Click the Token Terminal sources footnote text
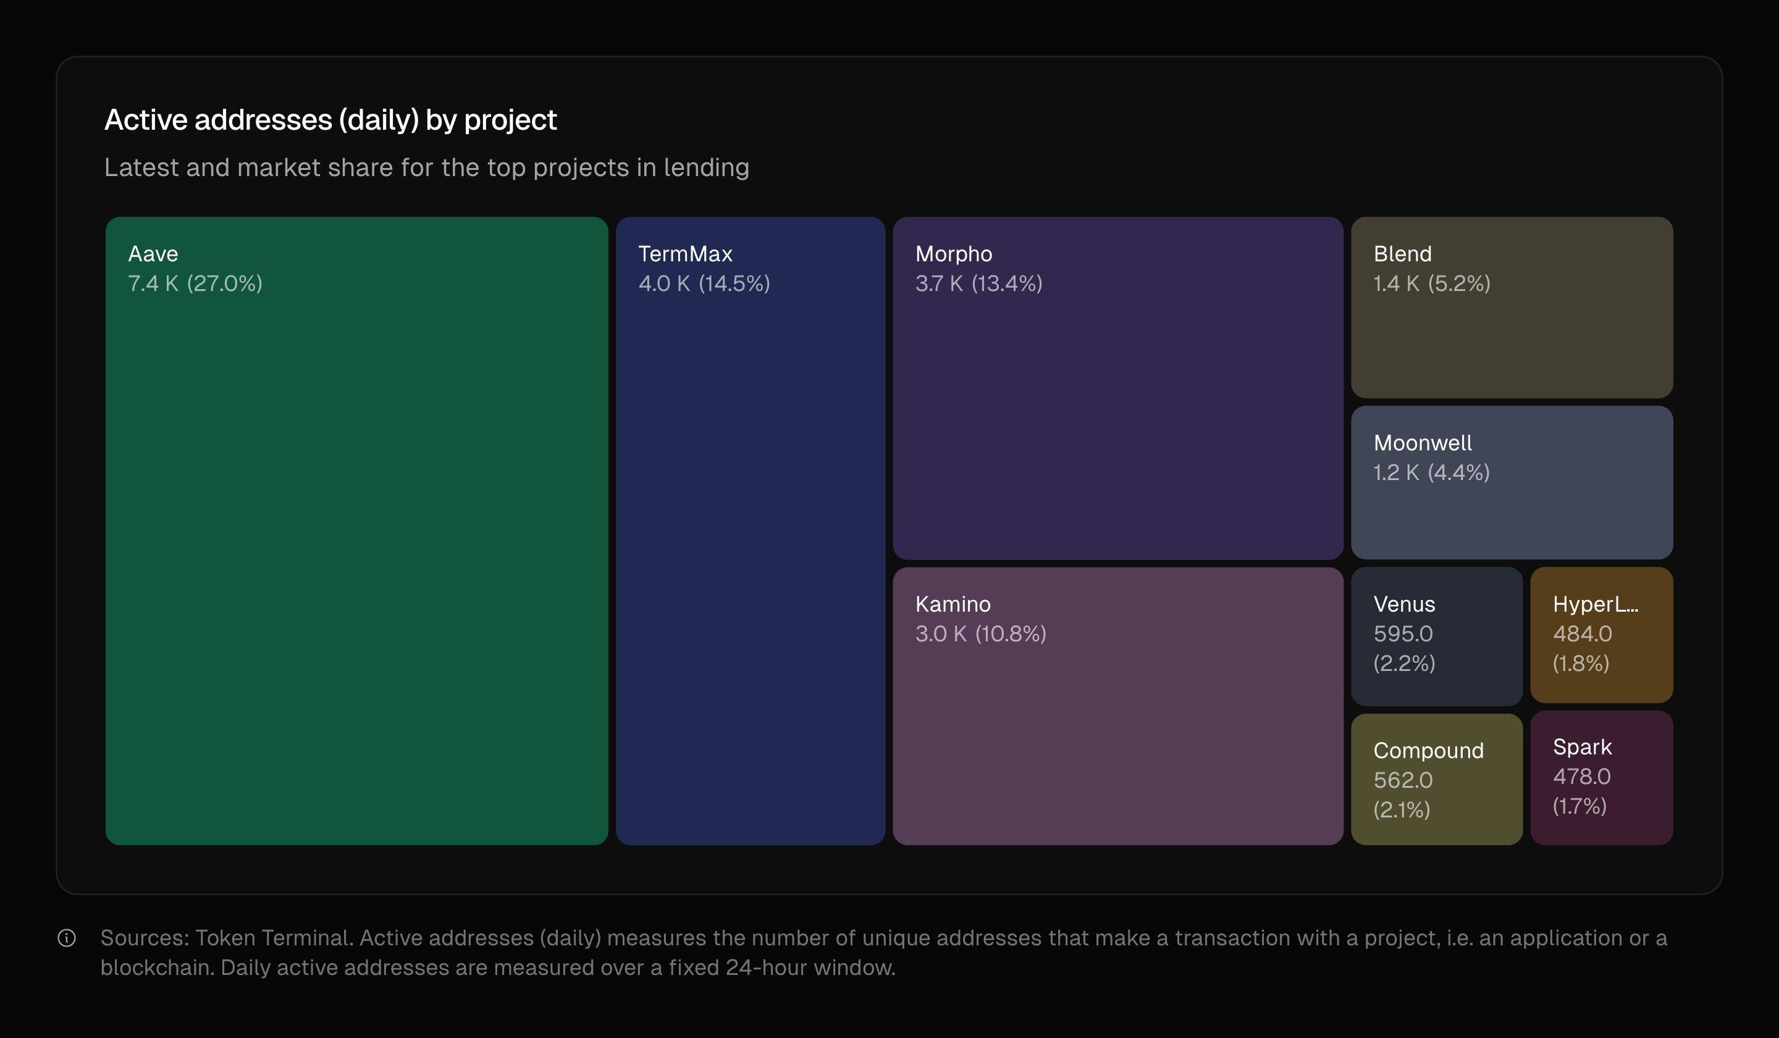 click(883, 953)
